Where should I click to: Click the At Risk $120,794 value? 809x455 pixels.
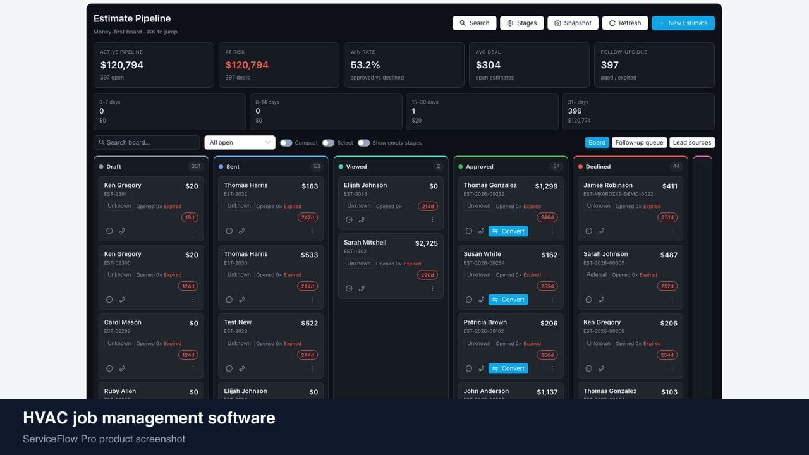(x=247, y=65)
